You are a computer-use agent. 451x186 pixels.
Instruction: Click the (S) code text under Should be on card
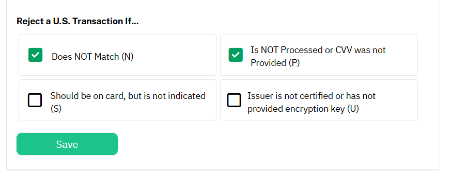point(56,109)
